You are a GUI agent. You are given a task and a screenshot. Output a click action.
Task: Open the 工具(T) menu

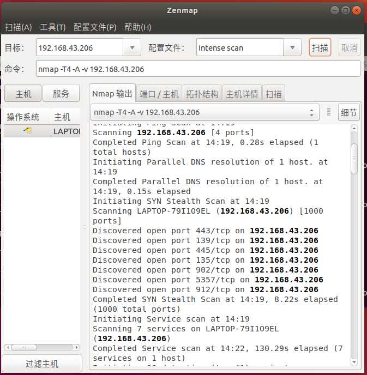pos(53,27)
